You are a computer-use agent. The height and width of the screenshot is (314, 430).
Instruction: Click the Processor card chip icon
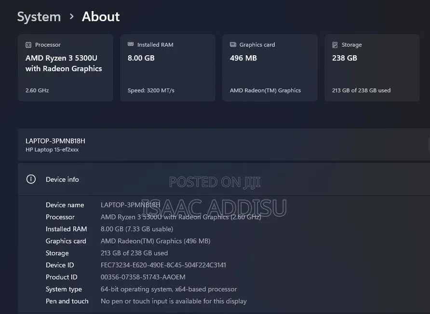click(x=28, y=45)
